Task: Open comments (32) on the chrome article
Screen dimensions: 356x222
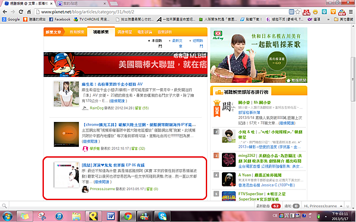Action: coord(138,149)
